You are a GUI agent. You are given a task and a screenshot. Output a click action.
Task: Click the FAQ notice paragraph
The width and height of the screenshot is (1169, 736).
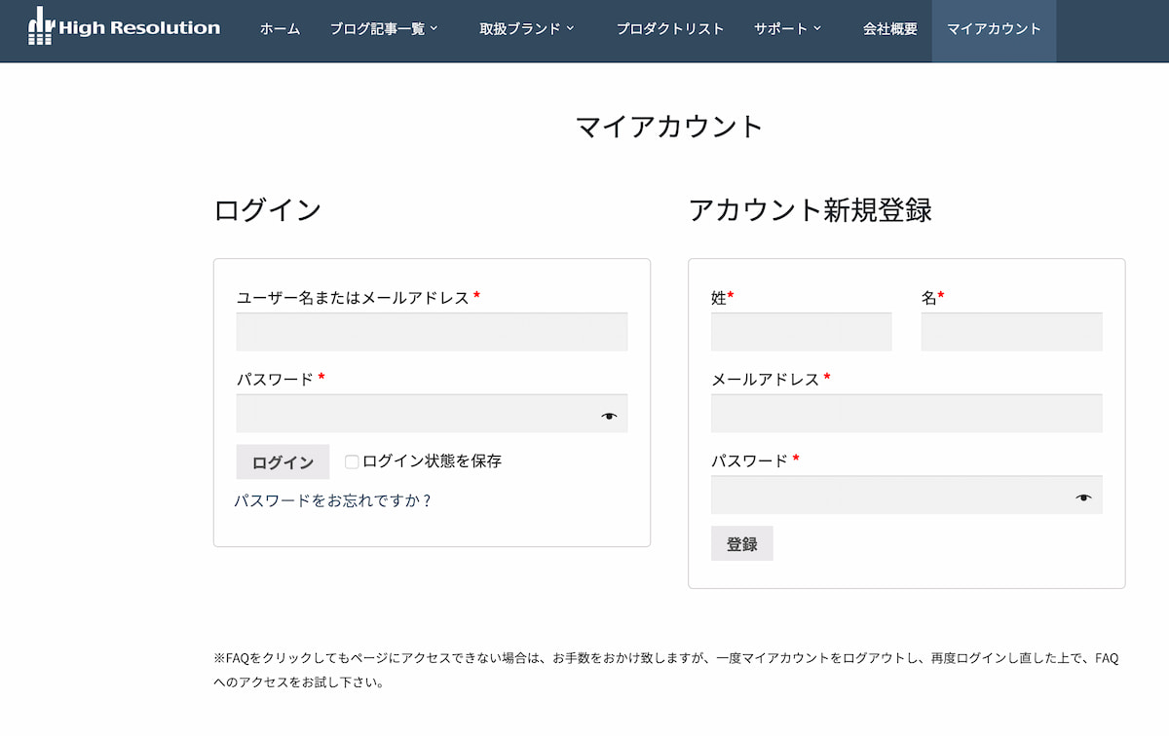pyautogui.click(x=666, y=670)
